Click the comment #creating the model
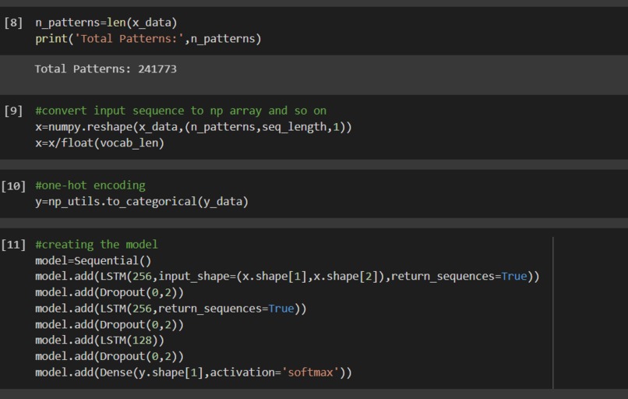The image size is (628, 399). [x=97, y=245]
